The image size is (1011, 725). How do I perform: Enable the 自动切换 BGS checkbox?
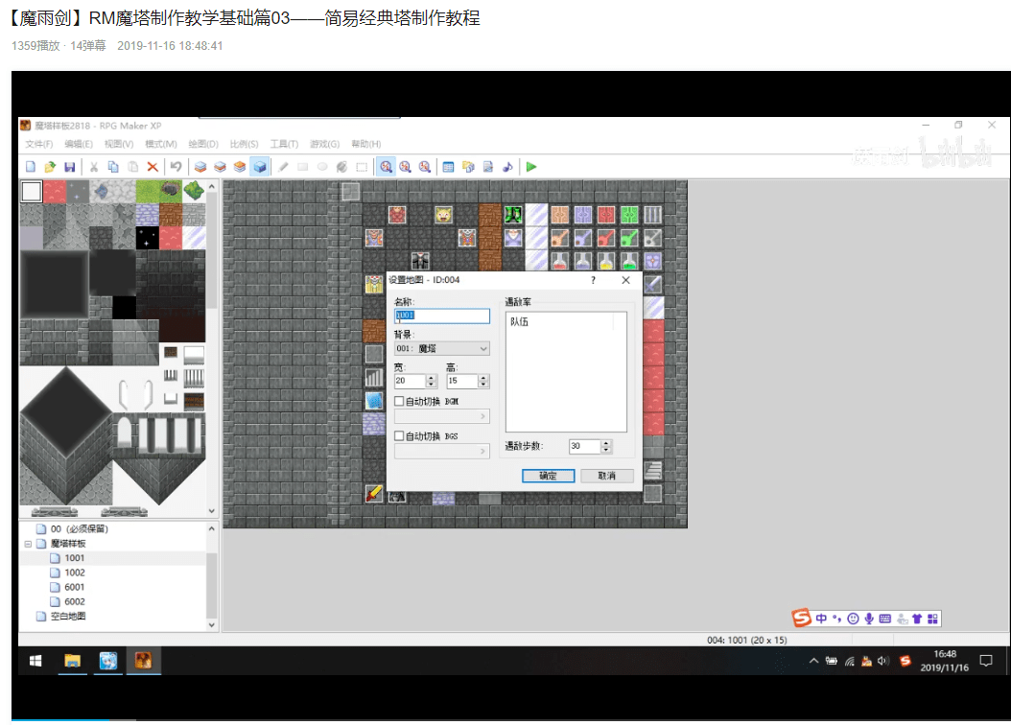(399, 436)
